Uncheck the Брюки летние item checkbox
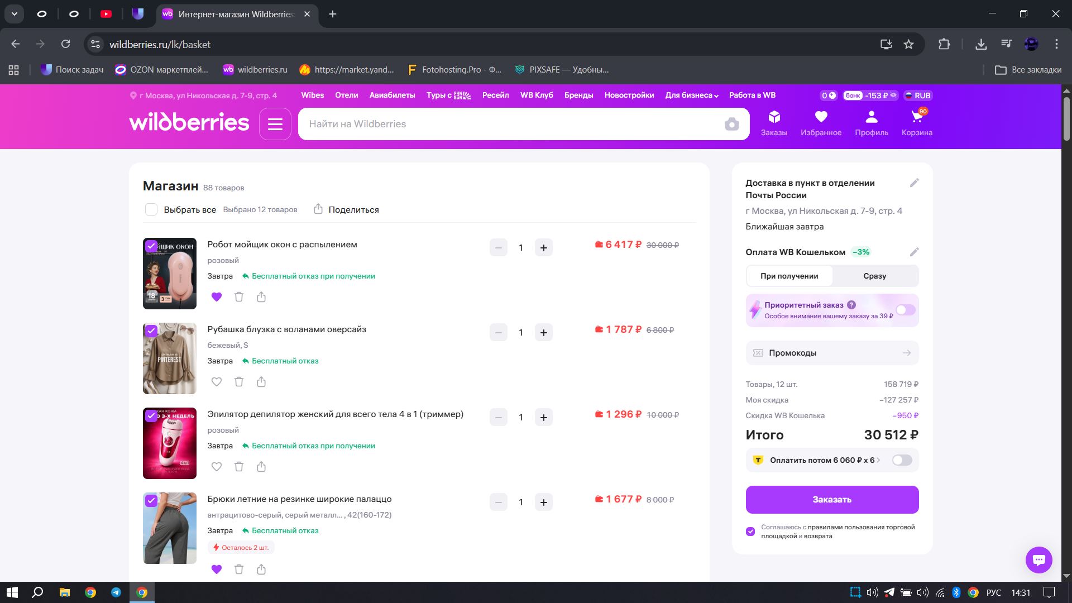 click(151, 501)
